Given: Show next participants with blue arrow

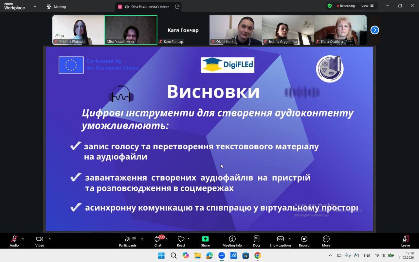Looking at the screenshot, I should [x=374, y=30].
